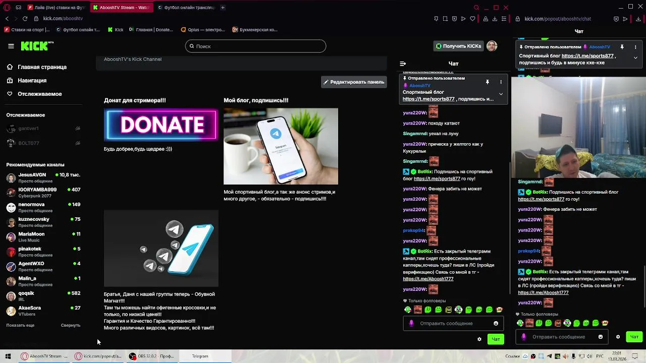Open a new browser tab
Viewport: 646px width, 363px height.
pyautogui.click(x=223, y=8)
